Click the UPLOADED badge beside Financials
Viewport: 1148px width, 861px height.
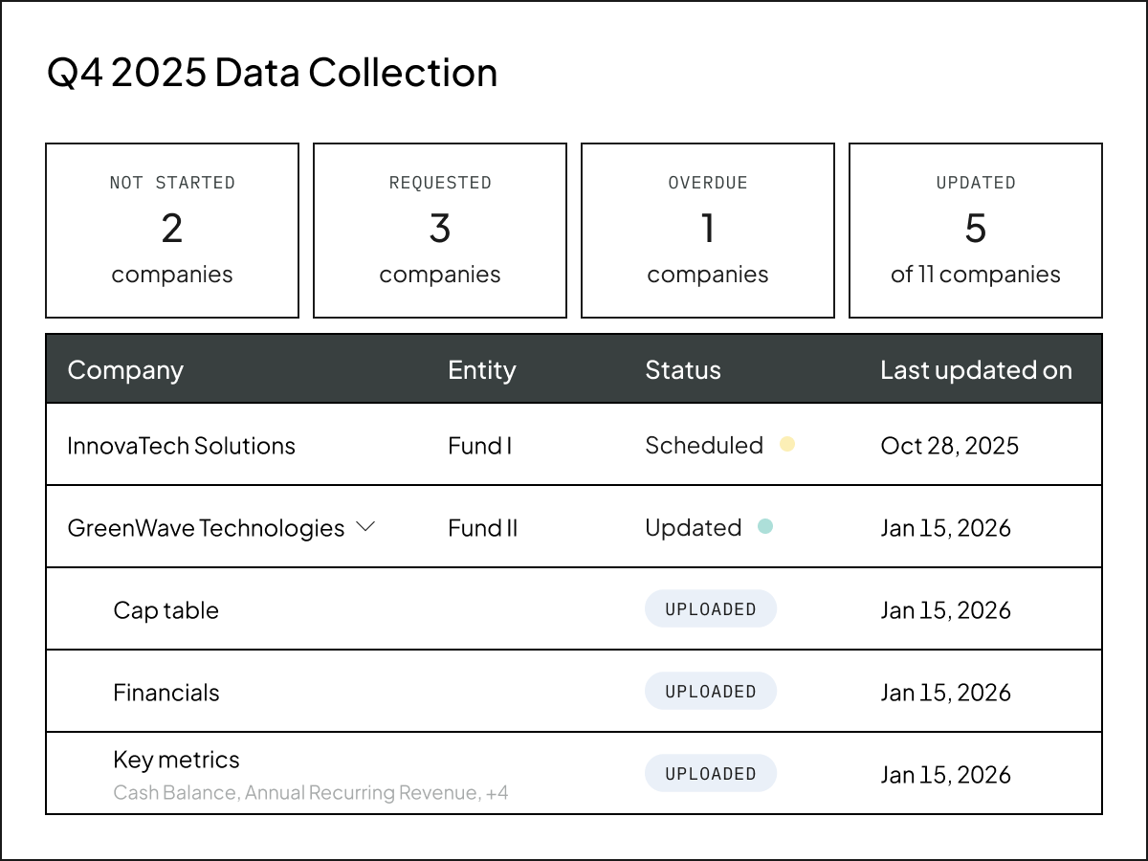point(711,691)
